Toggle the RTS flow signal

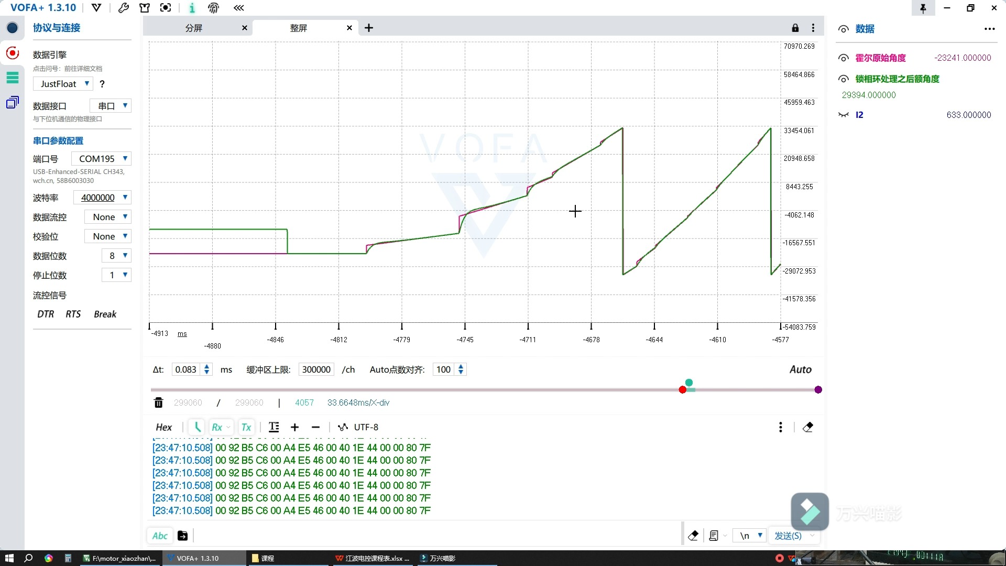click(73, 314)
